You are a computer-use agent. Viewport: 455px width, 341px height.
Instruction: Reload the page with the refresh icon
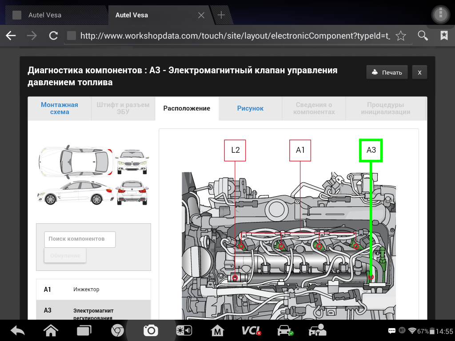[53, 36]
